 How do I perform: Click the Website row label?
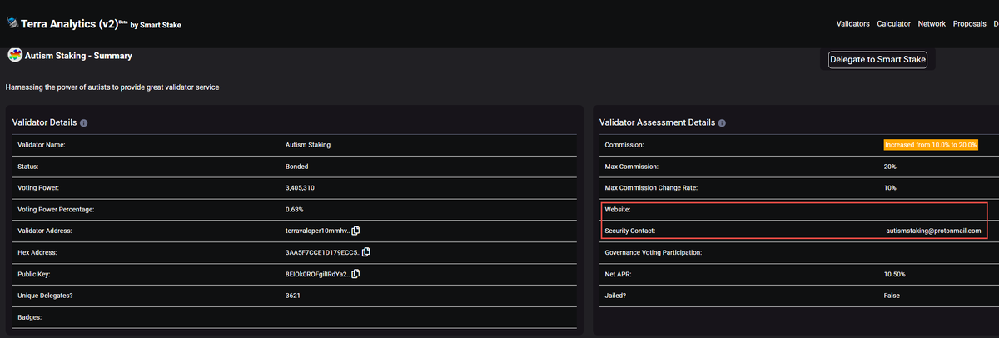[x=618, y=209]
